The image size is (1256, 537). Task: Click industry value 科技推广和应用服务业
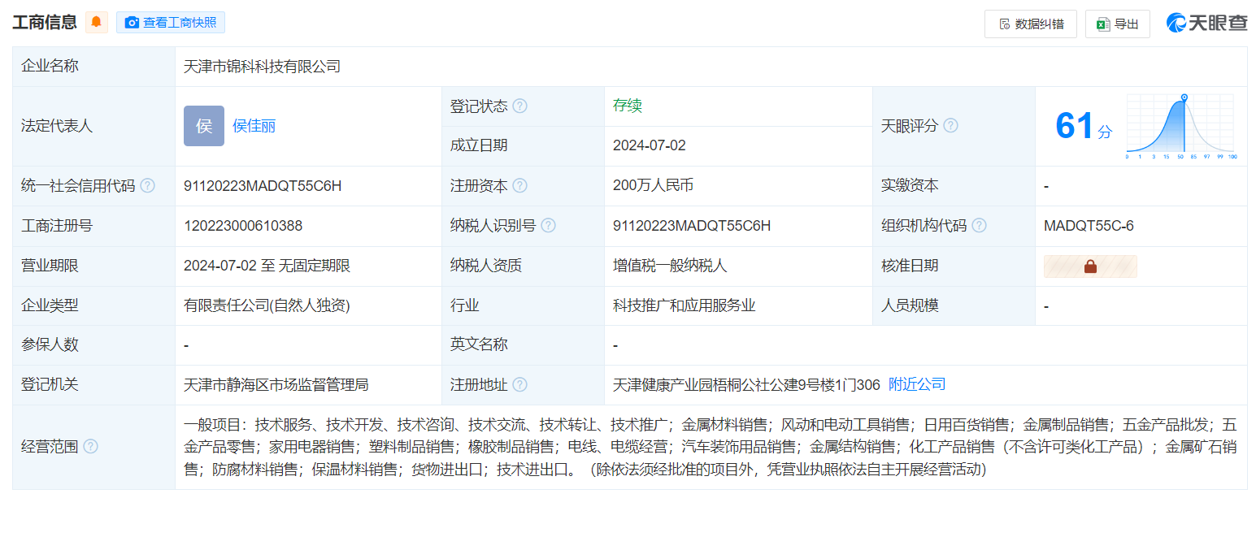684,305
